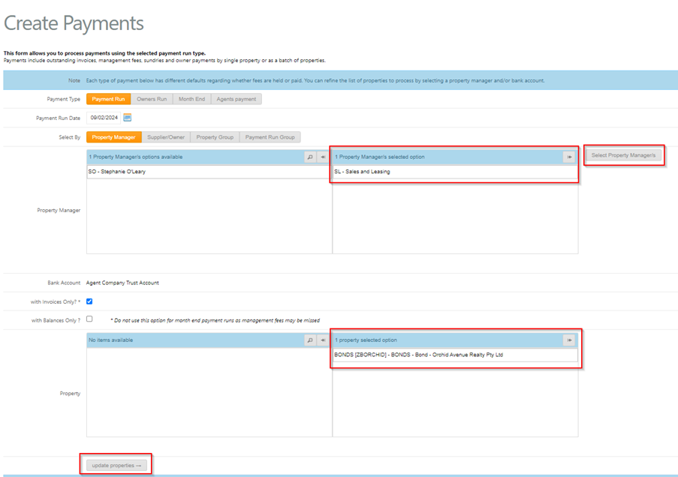Image resolution: width=678 pixels, height=477 pixels.
Task: Search the available property items list
Action: click(x=310, y=340)
